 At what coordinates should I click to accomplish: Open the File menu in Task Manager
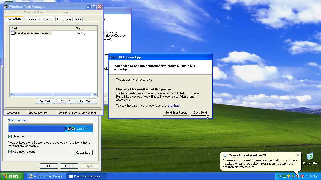click(x=7, y=12)
